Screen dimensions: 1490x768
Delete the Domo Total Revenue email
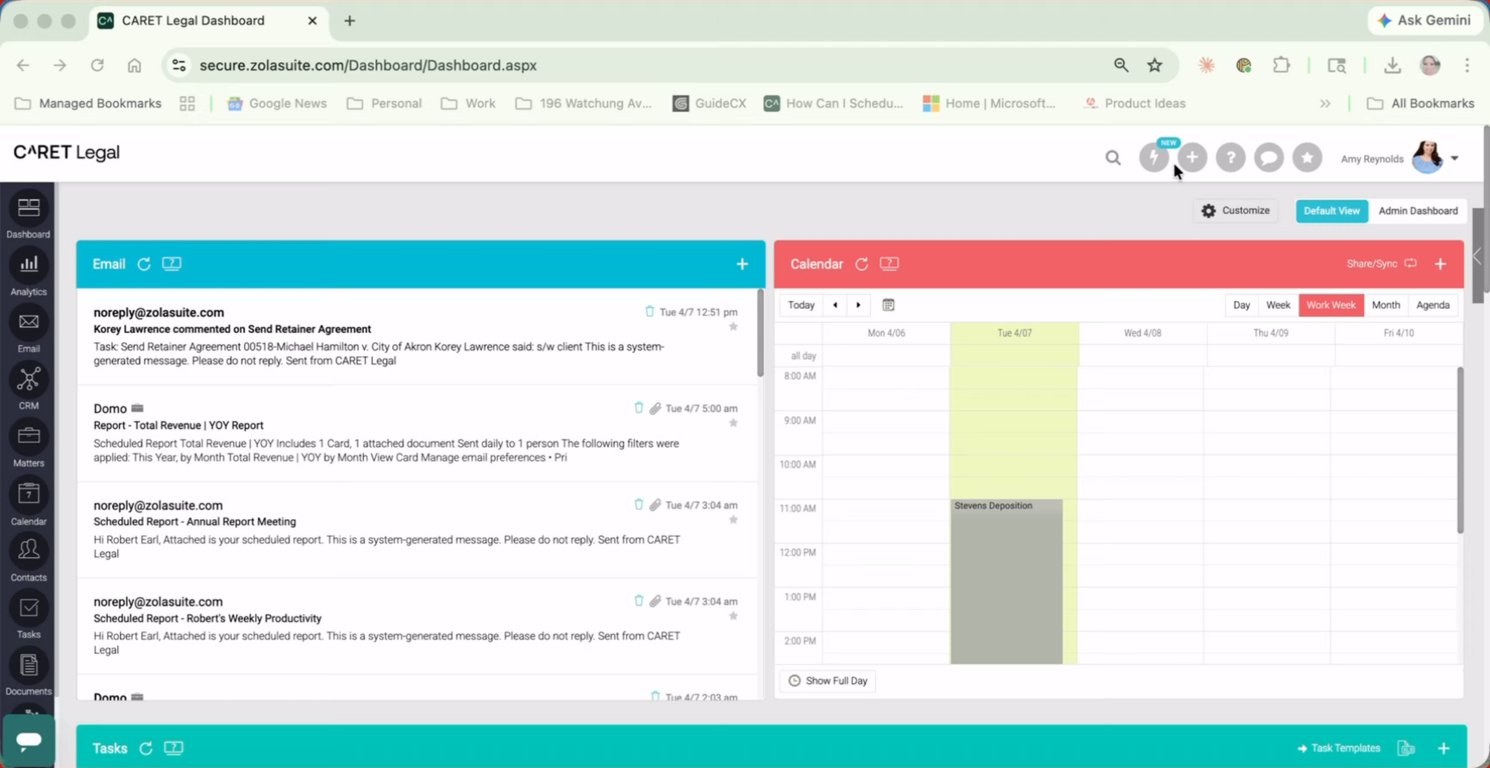[638, 408]
